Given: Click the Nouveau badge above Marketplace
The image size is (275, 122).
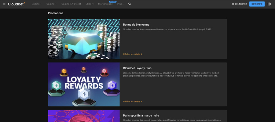Looking at the screenshot, I should (113, 2).
